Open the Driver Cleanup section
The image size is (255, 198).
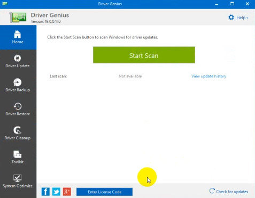(18, 133)
